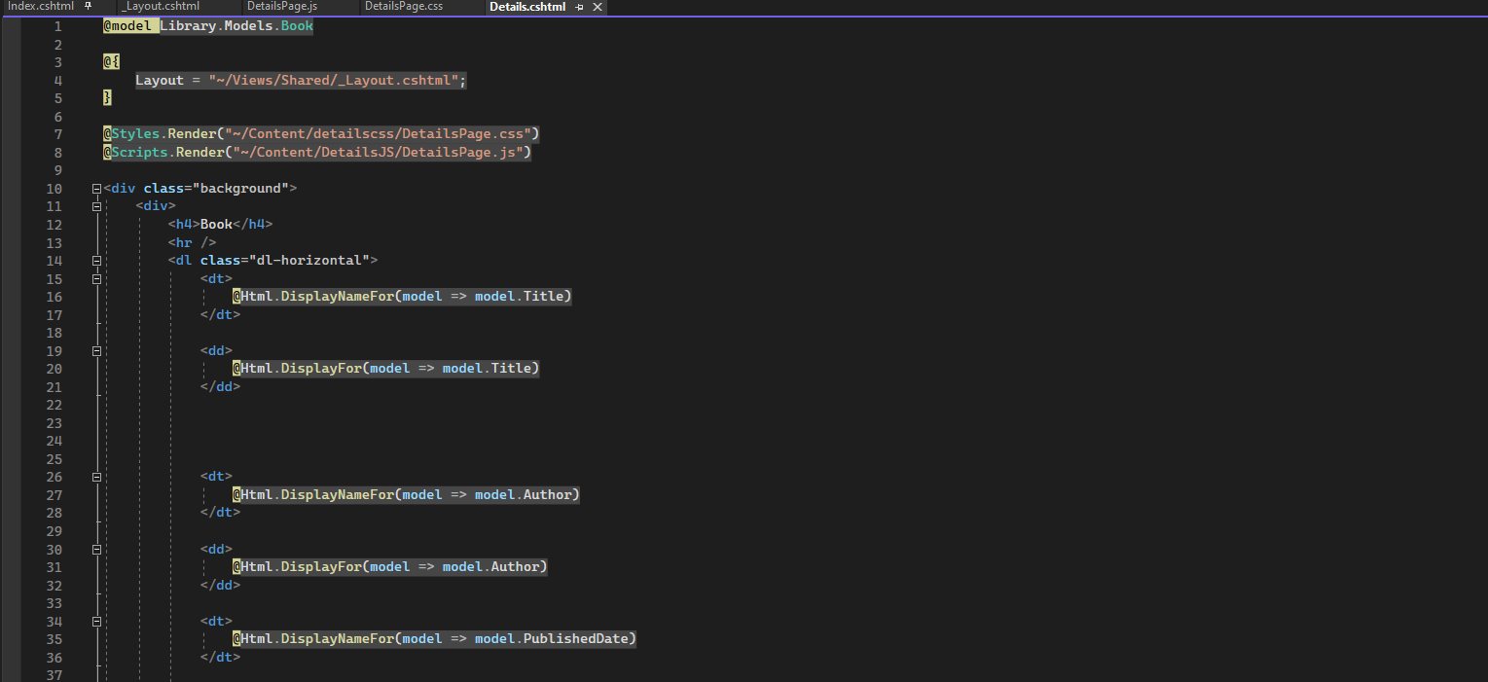Collapse the dd block for Author value
The height and width of the screenshot is (682, 1488).
tap(97, 549)
